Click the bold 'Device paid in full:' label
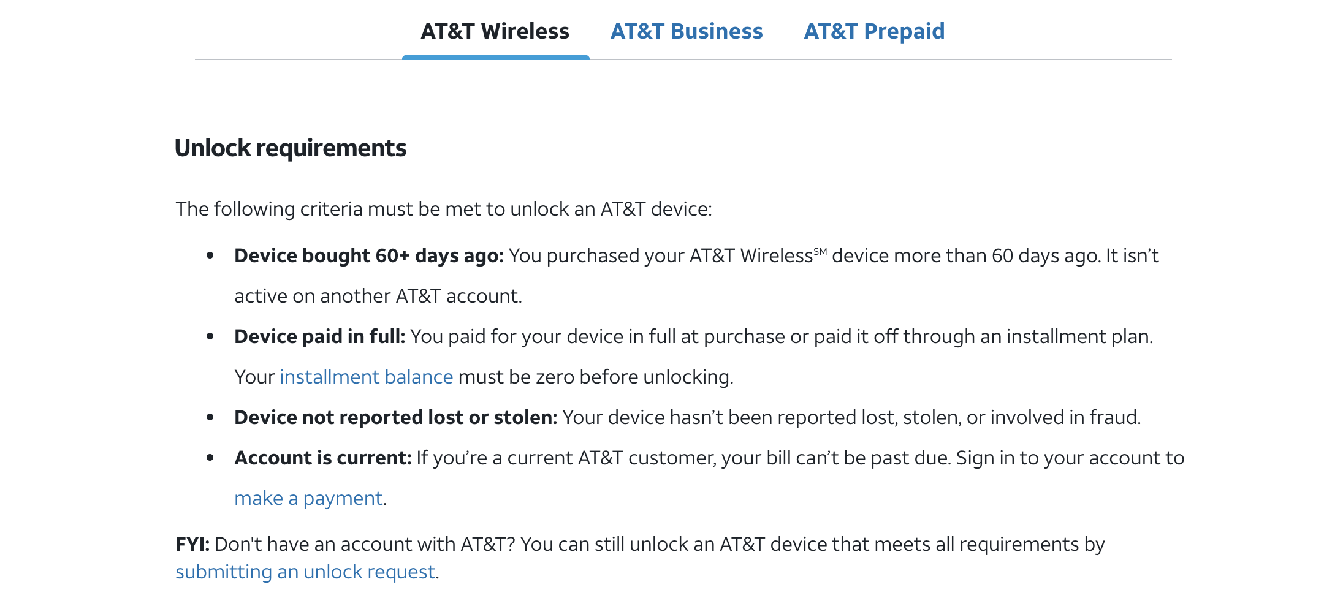1324x609 pixels. (319, 336)
